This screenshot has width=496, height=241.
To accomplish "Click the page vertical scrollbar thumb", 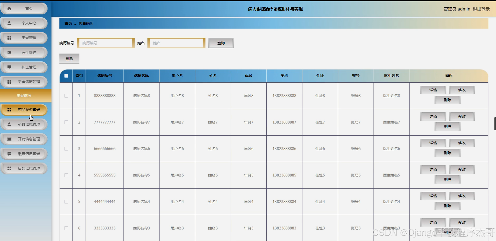I will pyautogui.click(x=495, y=124).
